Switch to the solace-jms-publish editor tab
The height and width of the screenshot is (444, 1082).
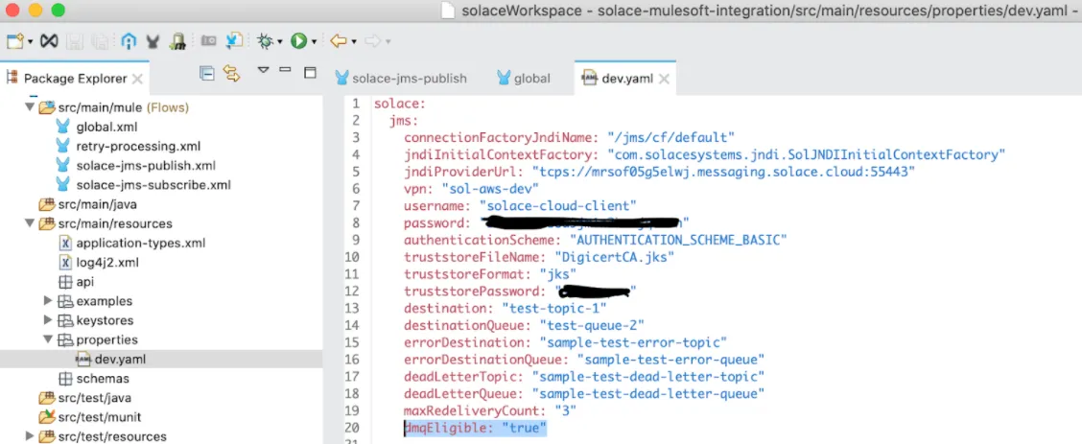pos(401,78)
